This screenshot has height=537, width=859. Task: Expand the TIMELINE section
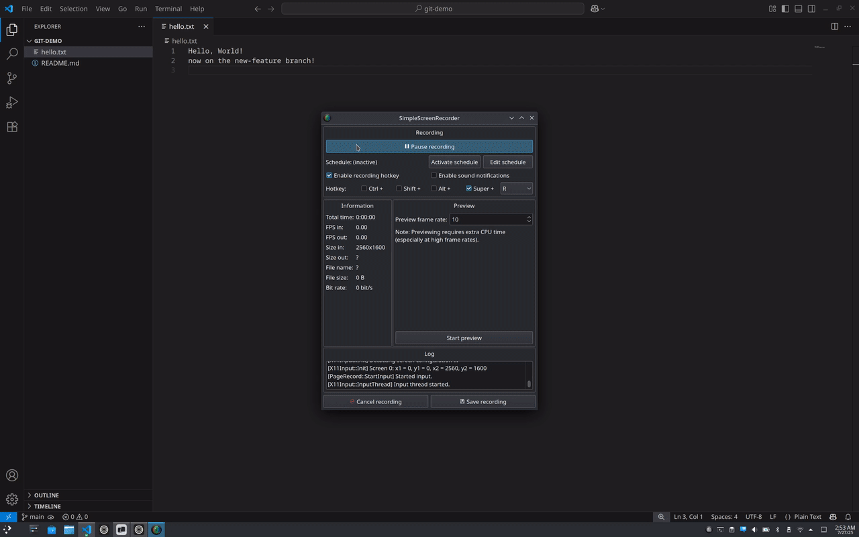[x=89, y=506]
